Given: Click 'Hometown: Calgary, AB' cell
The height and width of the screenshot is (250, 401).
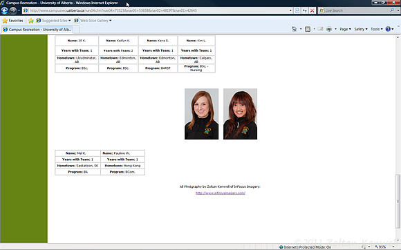Looking at the screenshot, I should pyautogui.click(x=196, y=60).
